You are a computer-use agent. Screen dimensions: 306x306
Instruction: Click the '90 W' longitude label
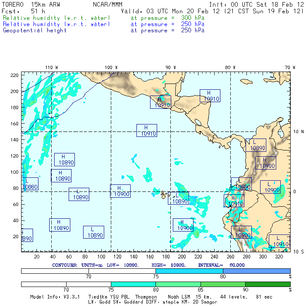click(x=170, y=67)
